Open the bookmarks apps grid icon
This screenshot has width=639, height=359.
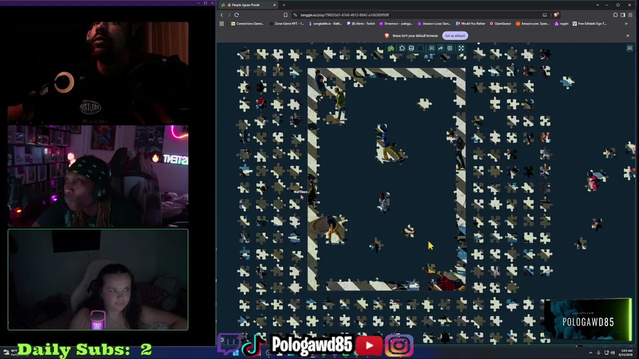coord(222,23)
